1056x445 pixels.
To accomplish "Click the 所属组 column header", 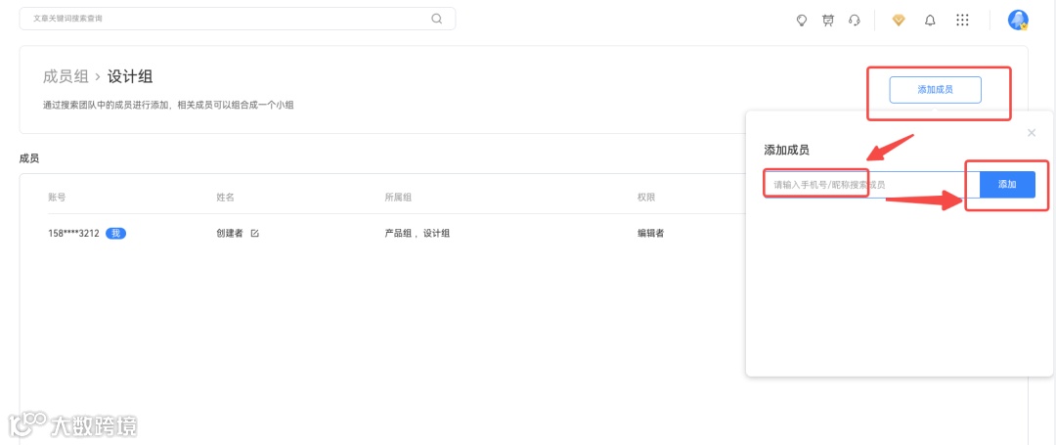I will [x=398, y=198].
